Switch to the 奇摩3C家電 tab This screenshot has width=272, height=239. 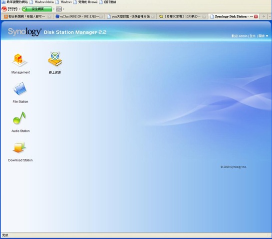coord(182,16)
